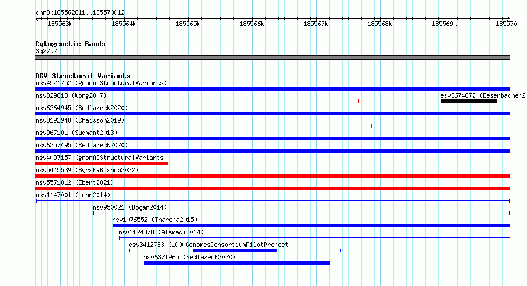Open variant label nsv5445539 (ByrskaBishop2022)
The image size is (527, 286).
click(87, 170)
